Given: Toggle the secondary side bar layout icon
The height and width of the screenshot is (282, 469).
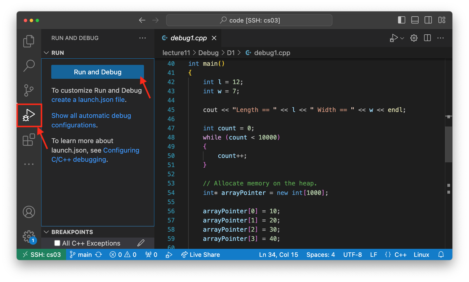Looking at the screenshot, I should click(x=428, y=20).
